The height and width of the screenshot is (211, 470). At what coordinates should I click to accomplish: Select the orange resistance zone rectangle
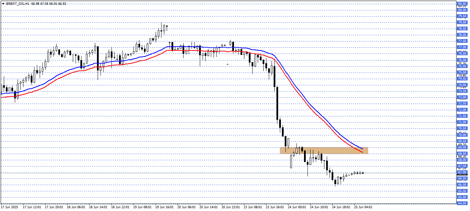point(324,150)
